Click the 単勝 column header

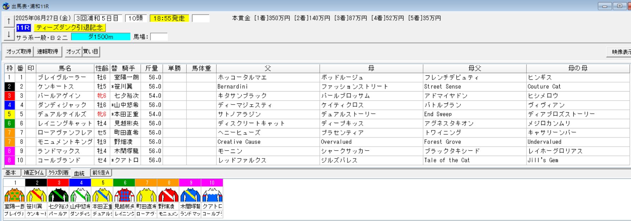[174, 68]
